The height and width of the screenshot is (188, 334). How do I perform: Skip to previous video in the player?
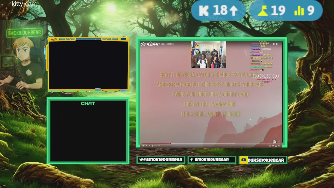pos(143,146)
